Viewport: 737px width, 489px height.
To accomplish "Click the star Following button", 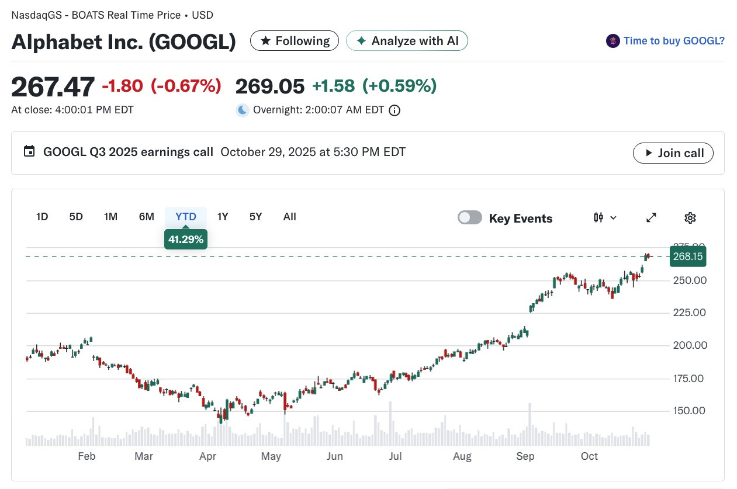I will tap(295, 41).
